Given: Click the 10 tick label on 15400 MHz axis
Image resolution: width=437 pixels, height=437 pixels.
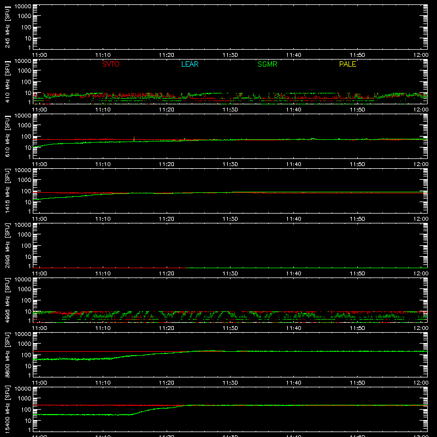Looking at the screenshot, I should point(28,421).
